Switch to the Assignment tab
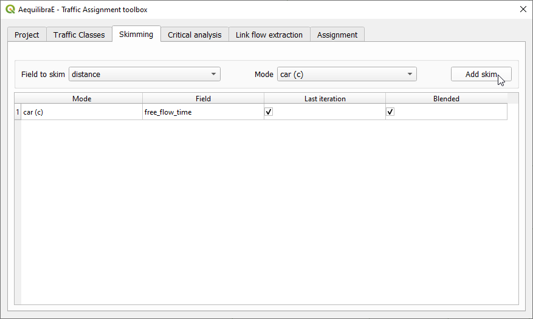Image resolution: width=533 pixels, height=319 pixels. (x=337, y=35)
